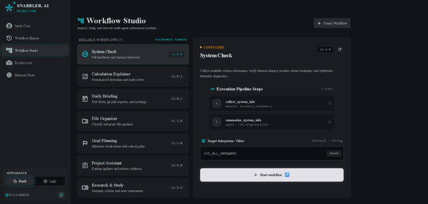Click the Snabbler AI logo icon
The width and height of the screenshot is (428, 204).
tap(9, 7)
